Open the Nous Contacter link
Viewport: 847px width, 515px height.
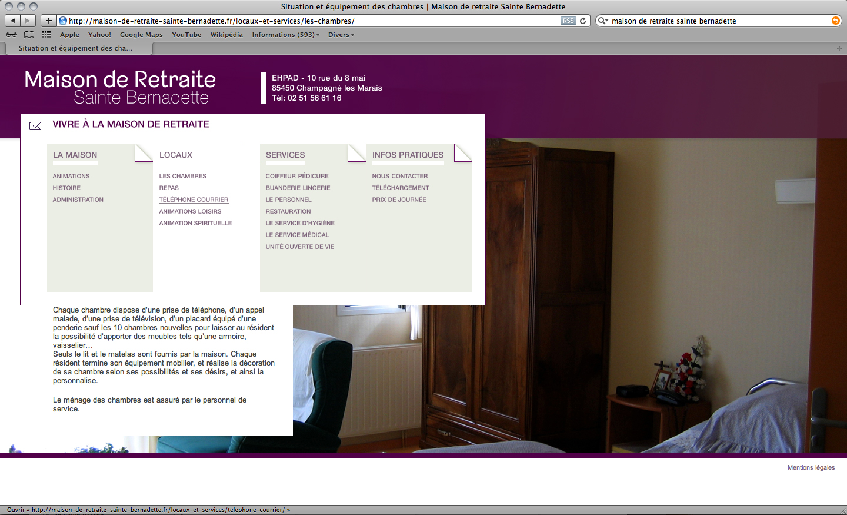coord(399,176)
